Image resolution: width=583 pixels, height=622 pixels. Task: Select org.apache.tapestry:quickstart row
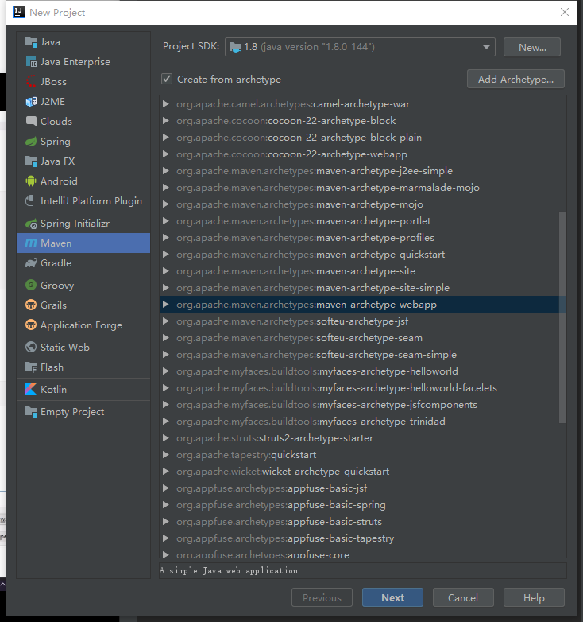click(362, 455)
